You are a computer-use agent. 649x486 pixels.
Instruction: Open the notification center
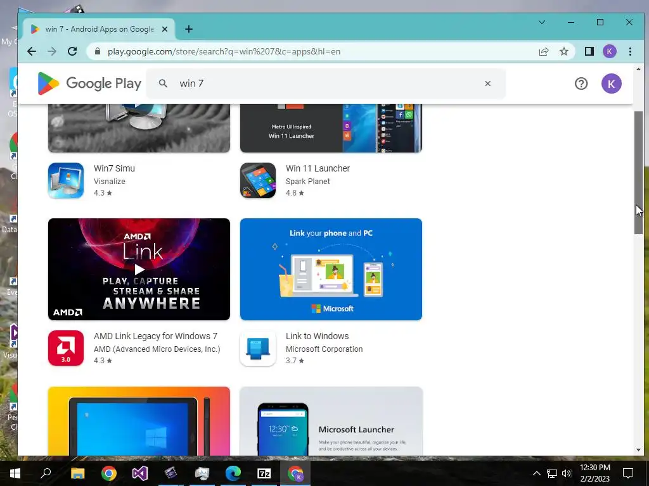(x=628, y=473)
